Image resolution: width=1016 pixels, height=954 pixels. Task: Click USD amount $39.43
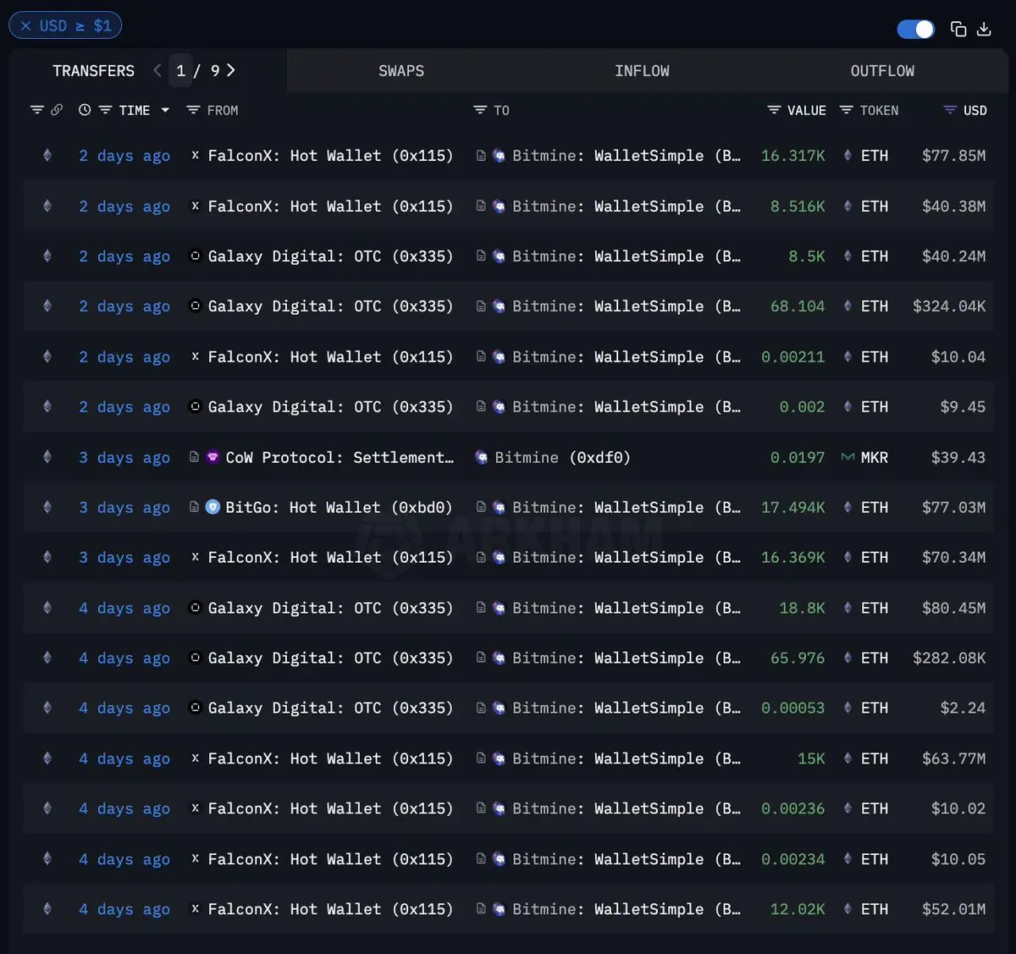coord(958,457)
